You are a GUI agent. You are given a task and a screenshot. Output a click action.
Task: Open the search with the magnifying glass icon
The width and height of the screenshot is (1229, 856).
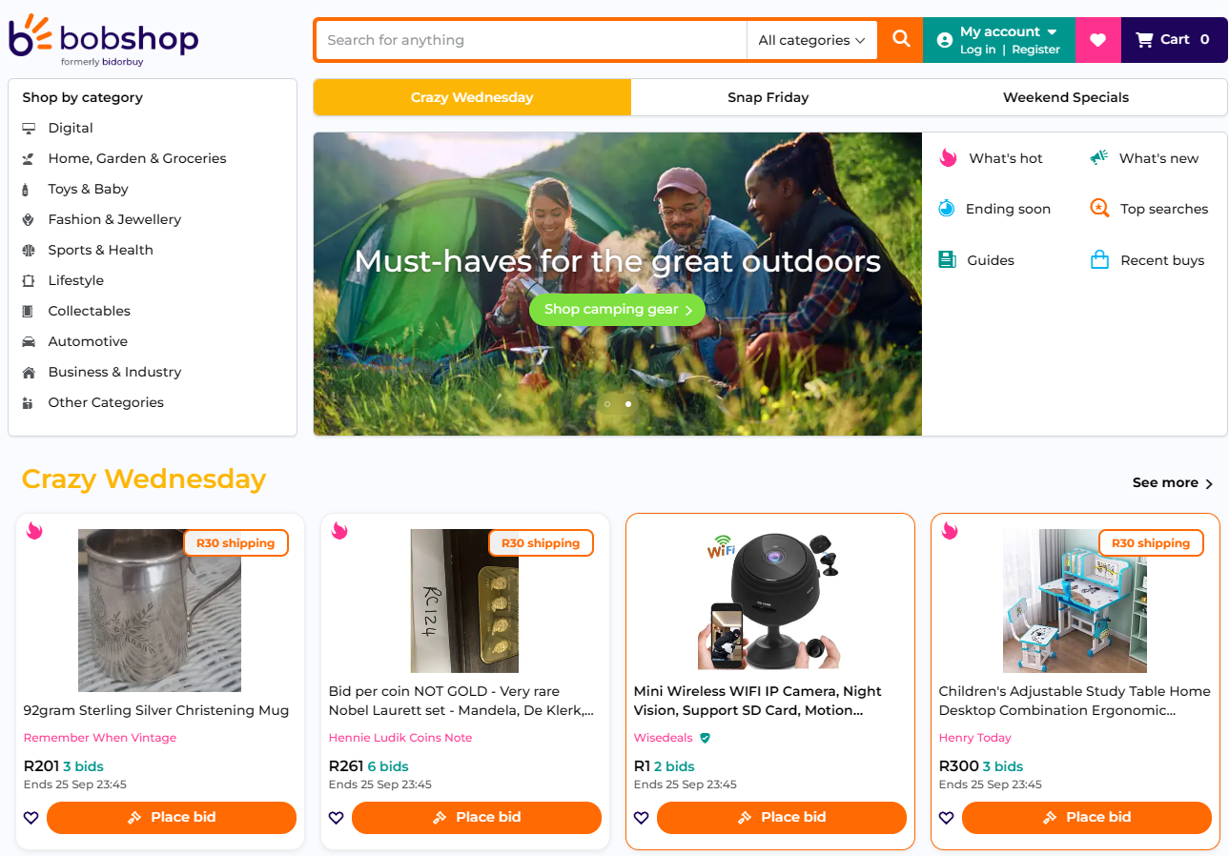coord(899,39)
